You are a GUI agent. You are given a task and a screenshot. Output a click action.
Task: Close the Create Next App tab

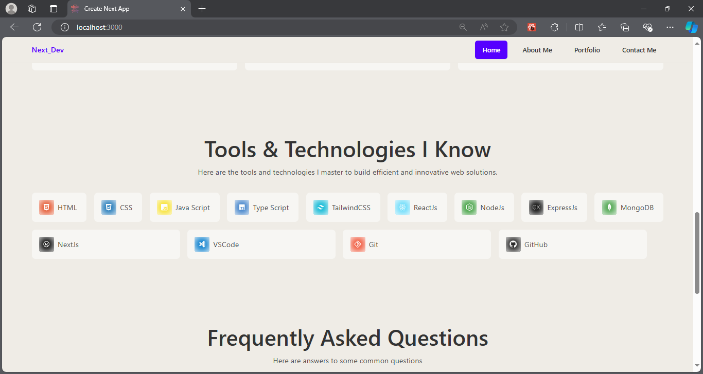tap(183, 9)
